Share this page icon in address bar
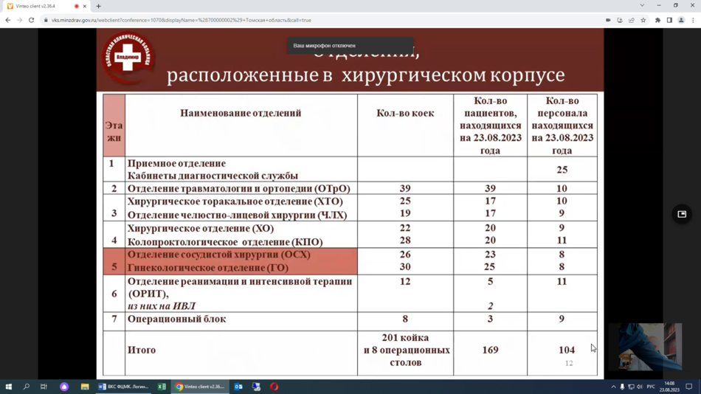This screenshot has width=701, height=394. coord(631,20)
